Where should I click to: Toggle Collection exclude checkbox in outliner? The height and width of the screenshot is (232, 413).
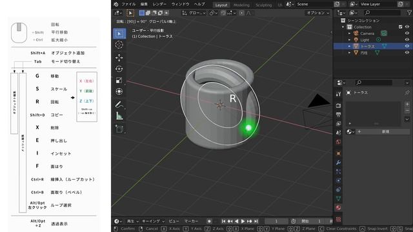400,27
